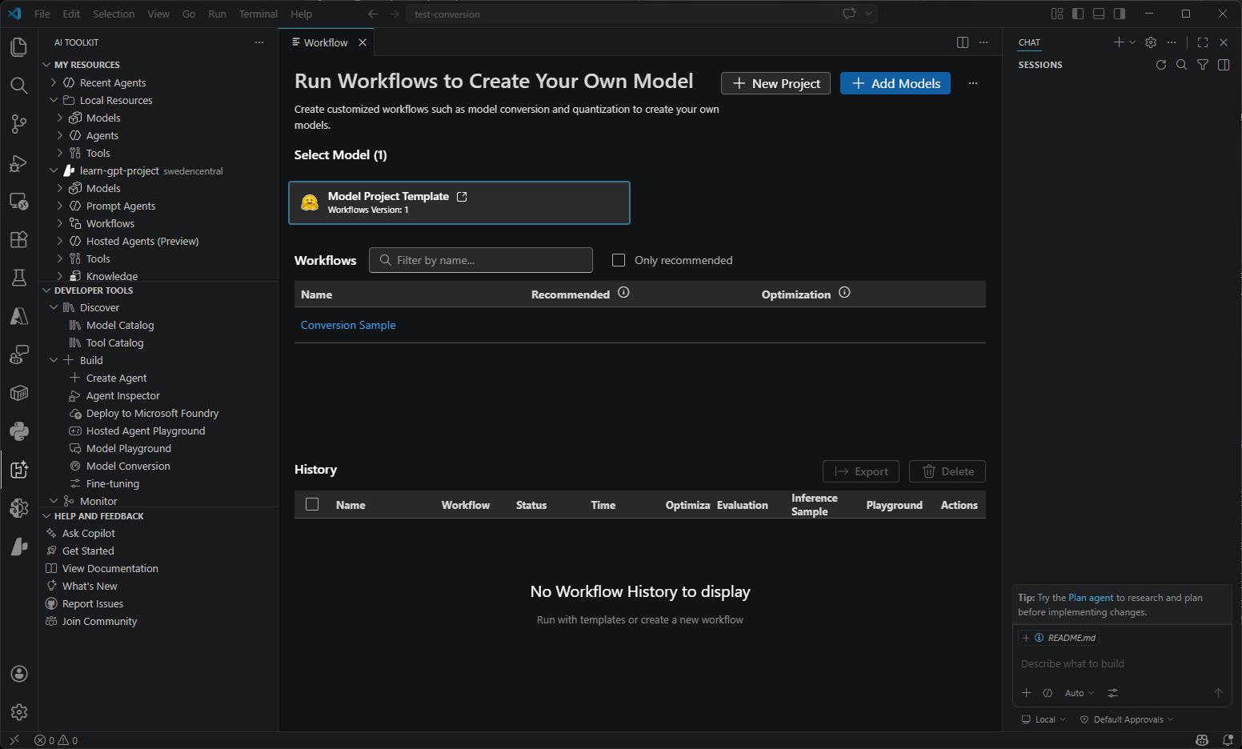Open the Testing beaker icon in activity bar
Image resolution: width=1242 pixels, height=749 pixels.
tap(19, 278)
